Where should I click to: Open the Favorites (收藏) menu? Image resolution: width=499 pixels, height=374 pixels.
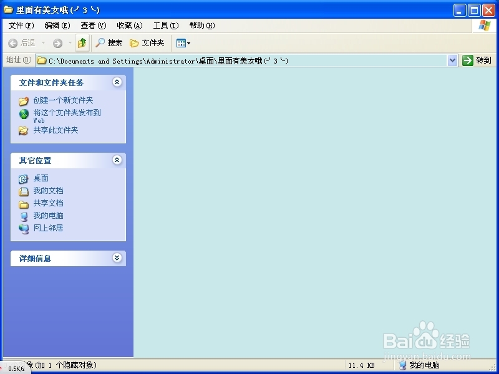coord(130,26)
